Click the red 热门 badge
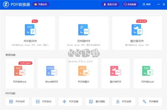 [35, 21]
